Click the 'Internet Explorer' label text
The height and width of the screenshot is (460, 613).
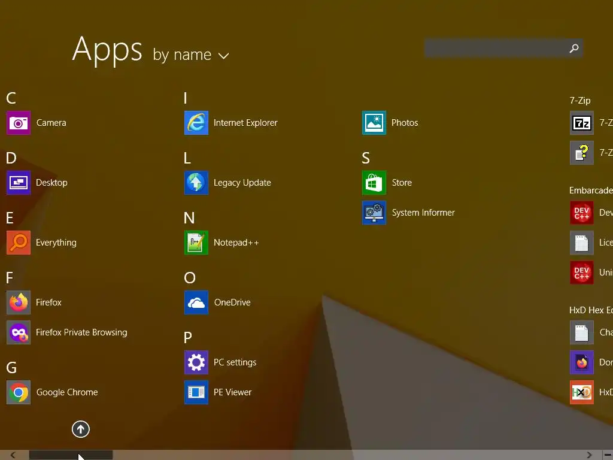pyautogui.click(x=245, y=123)
